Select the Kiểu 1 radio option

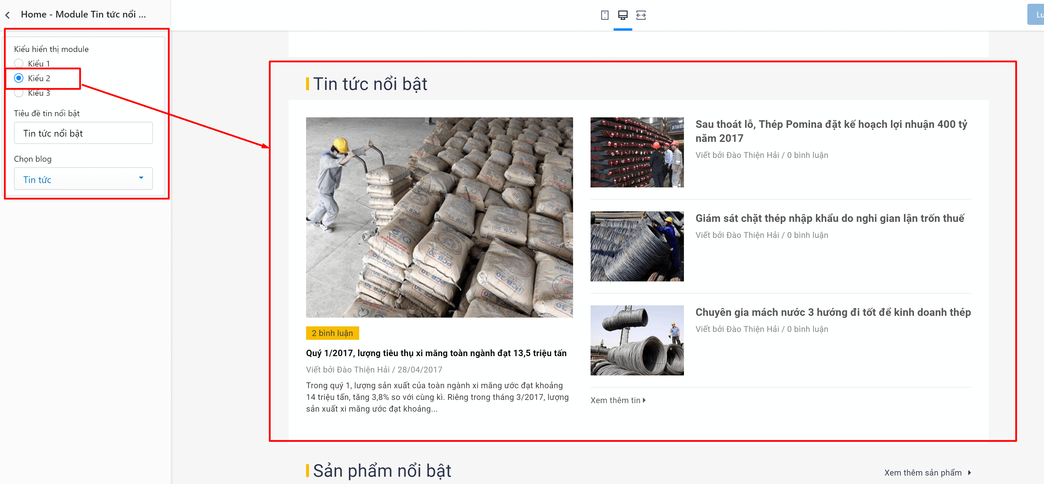19,63
